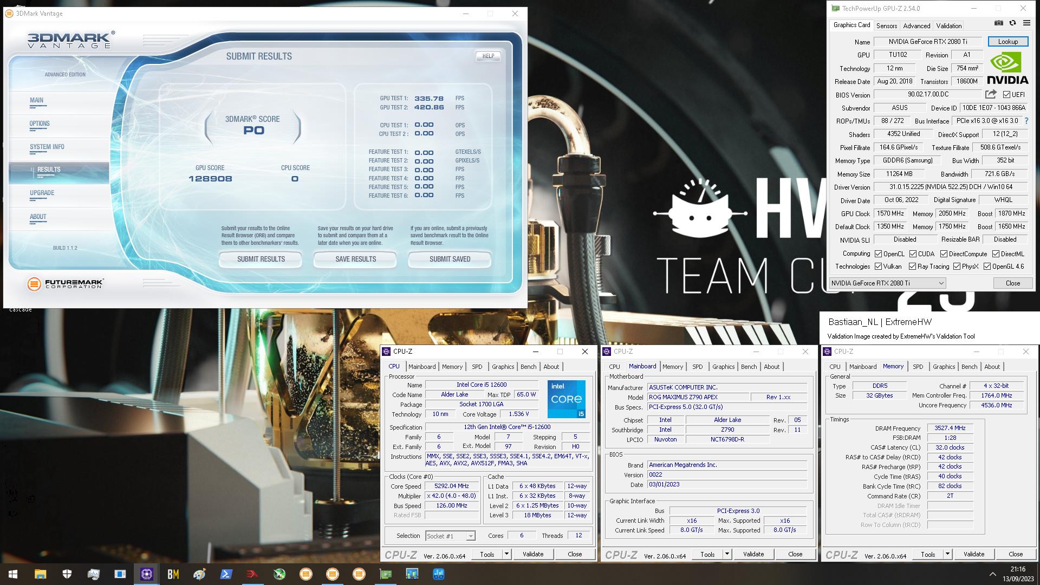This screenshot has height=585, width=1040.
Task: Toggle the UEFI checkbox
Action: click(x=1006, y=94)
